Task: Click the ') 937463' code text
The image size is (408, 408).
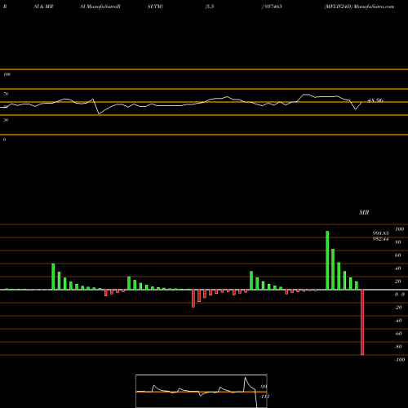Action: point(272,7)
